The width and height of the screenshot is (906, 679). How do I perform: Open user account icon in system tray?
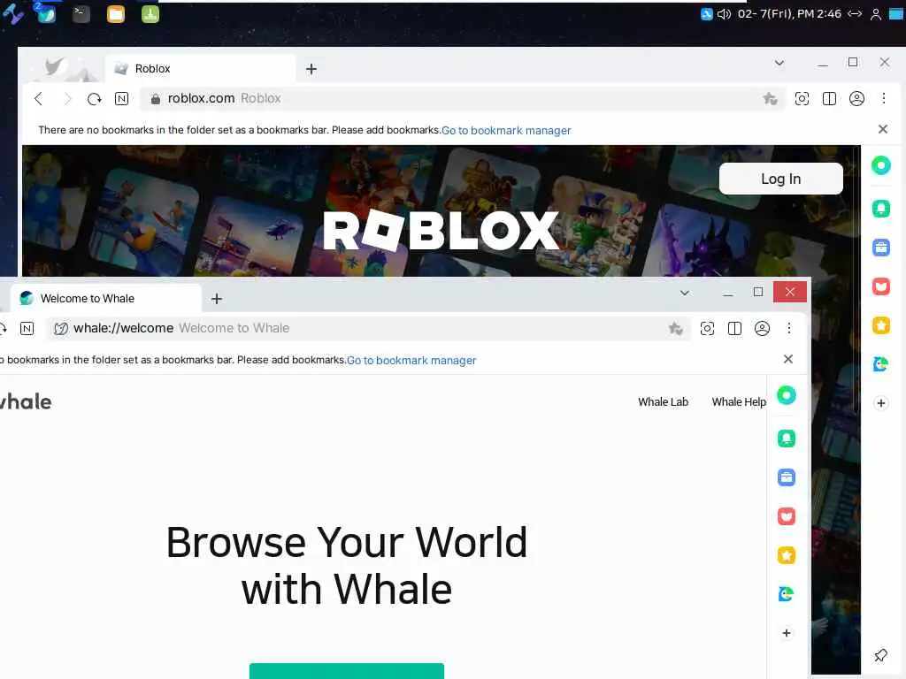pyautogui.click(x=876, y=14)
